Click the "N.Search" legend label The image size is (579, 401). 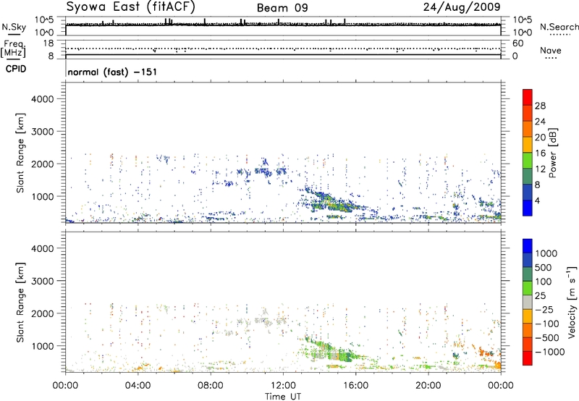coord(559,27)
